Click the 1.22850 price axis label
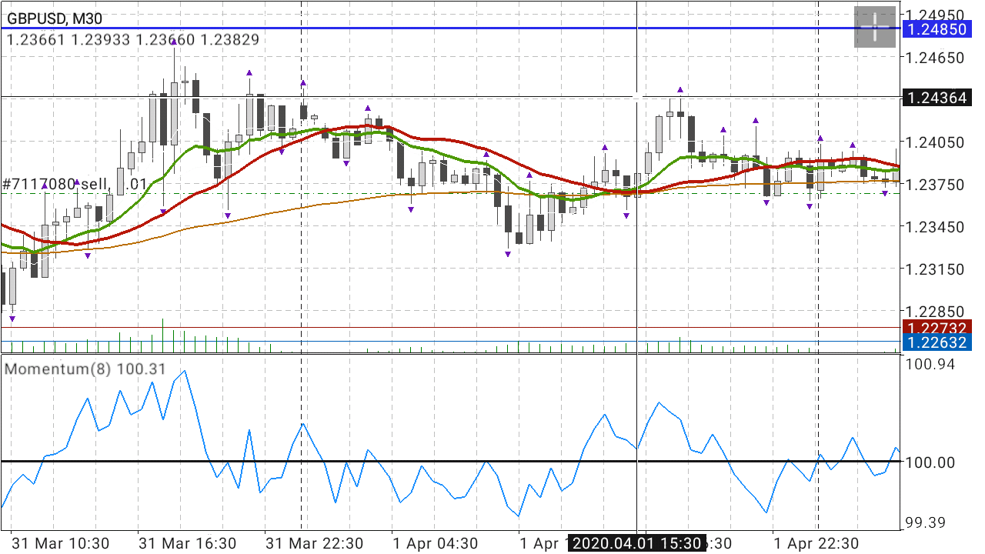Image resolution: width=985 pixels, height=554 pixels. pyautogui.click(x=936, y=311)
